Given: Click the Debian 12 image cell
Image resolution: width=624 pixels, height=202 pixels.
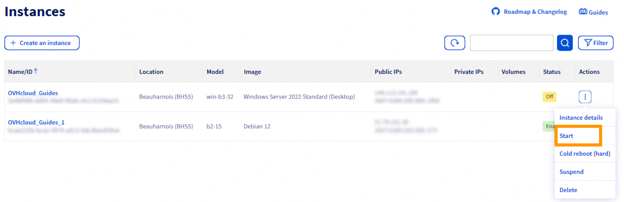Looking at the screenshot, I should pos(257,127).
